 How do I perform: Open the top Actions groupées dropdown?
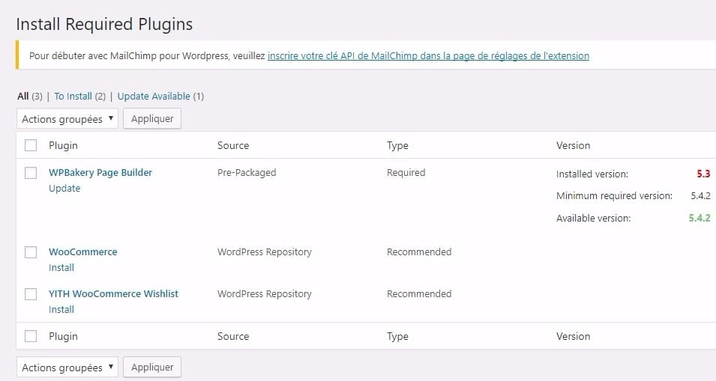pyautogui.click(x=67, y=119)
